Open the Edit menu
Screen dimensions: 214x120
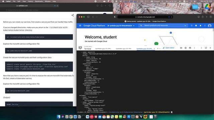19,1
